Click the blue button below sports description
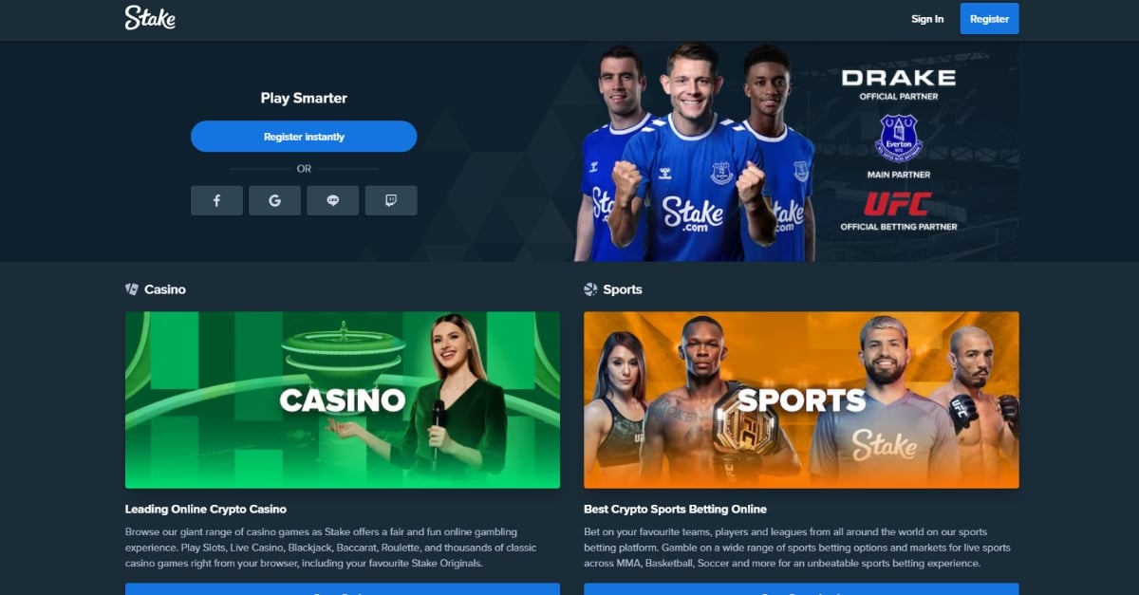The image size is (1139, 595). [x=801, y=589]
